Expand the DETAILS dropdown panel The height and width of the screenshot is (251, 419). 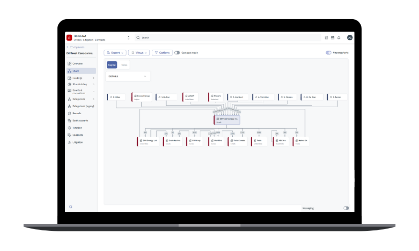tap(128, 76)
